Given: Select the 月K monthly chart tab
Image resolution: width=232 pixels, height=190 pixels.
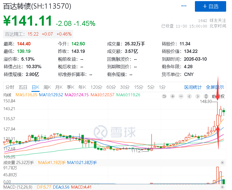Looking at the screenshot, I should pos(59,87).
